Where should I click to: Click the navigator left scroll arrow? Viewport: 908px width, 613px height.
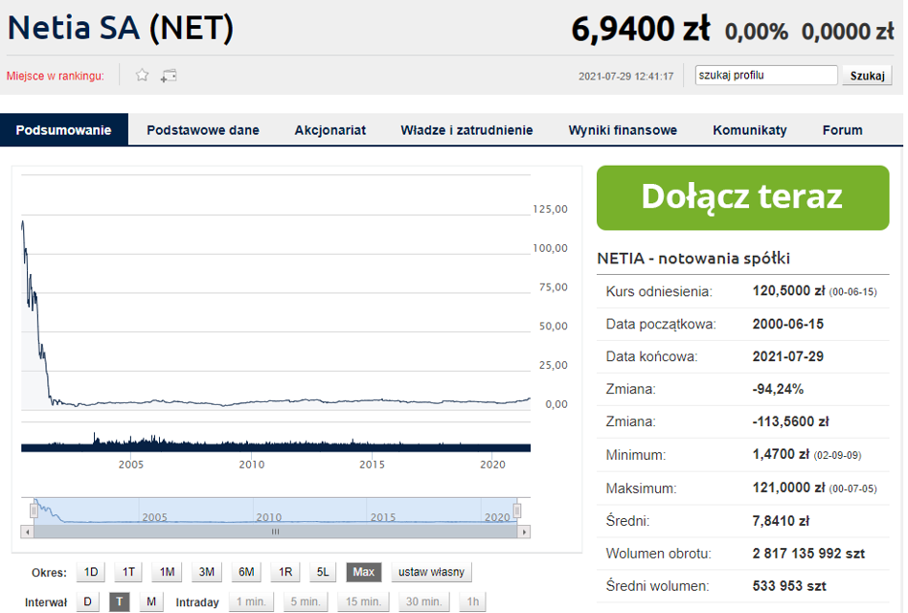coord(27,532)
